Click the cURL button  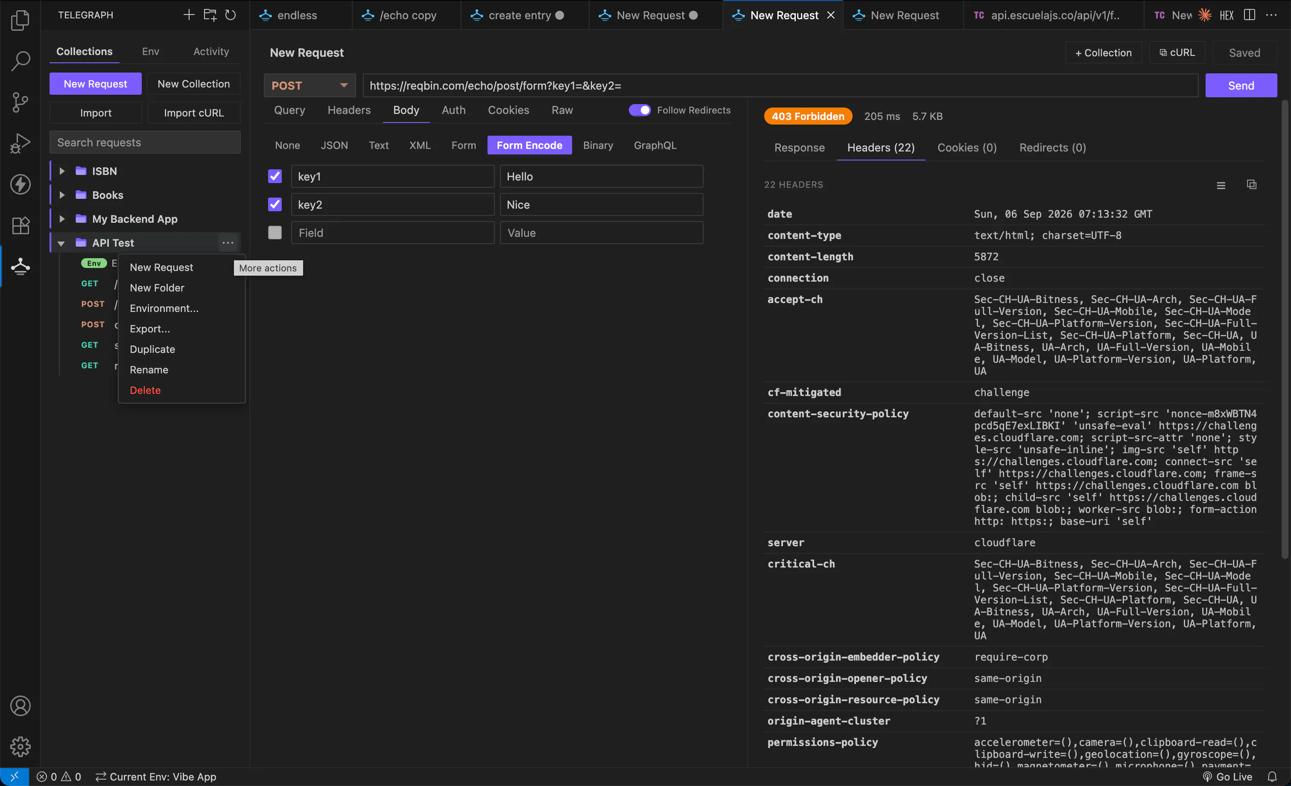1177,52
